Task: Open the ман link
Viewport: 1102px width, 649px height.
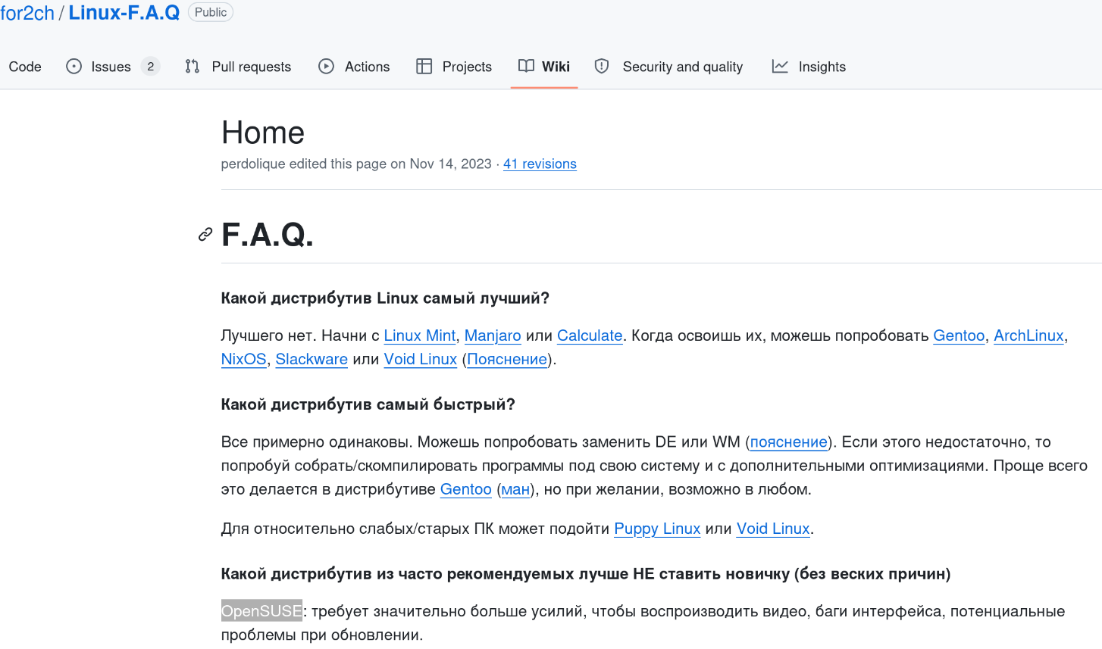Action: point(515,490)
